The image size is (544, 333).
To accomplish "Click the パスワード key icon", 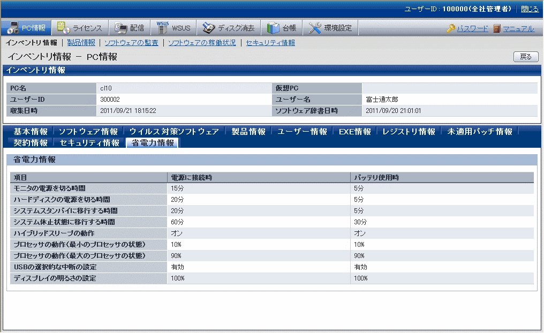I will (451, 29).
